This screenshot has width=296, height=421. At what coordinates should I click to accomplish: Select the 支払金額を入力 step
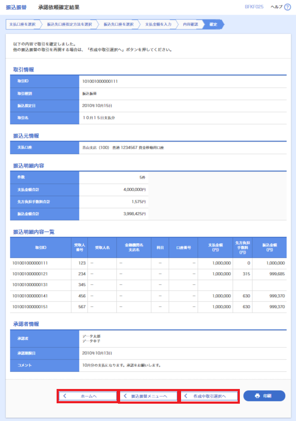tap(158, 24)
